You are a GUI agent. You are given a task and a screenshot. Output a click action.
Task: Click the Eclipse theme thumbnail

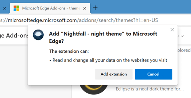(94, 90)
